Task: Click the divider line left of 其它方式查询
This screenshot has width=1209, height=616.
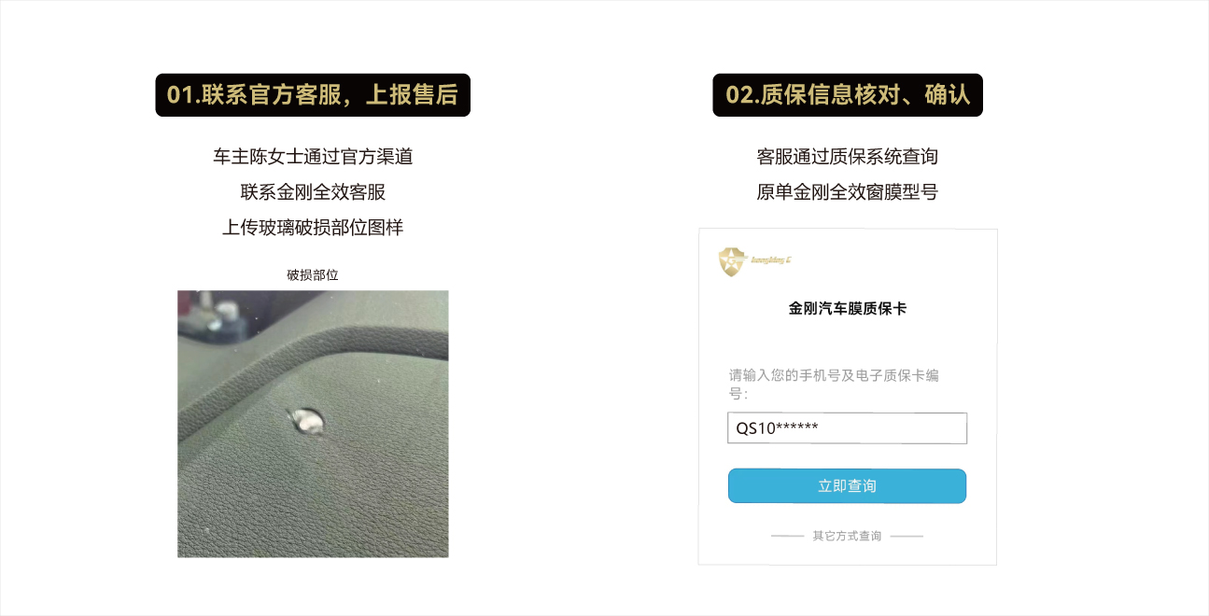Action: [x=788, y=537]
